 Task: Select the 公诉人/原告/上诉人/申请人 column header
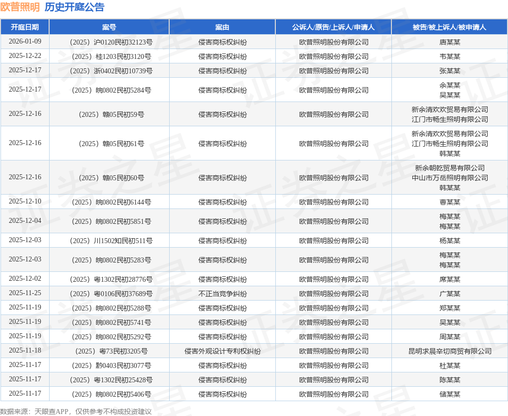coord(333,27)
